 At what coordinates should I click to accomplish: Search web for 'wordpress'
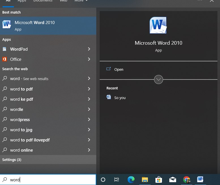48,120
